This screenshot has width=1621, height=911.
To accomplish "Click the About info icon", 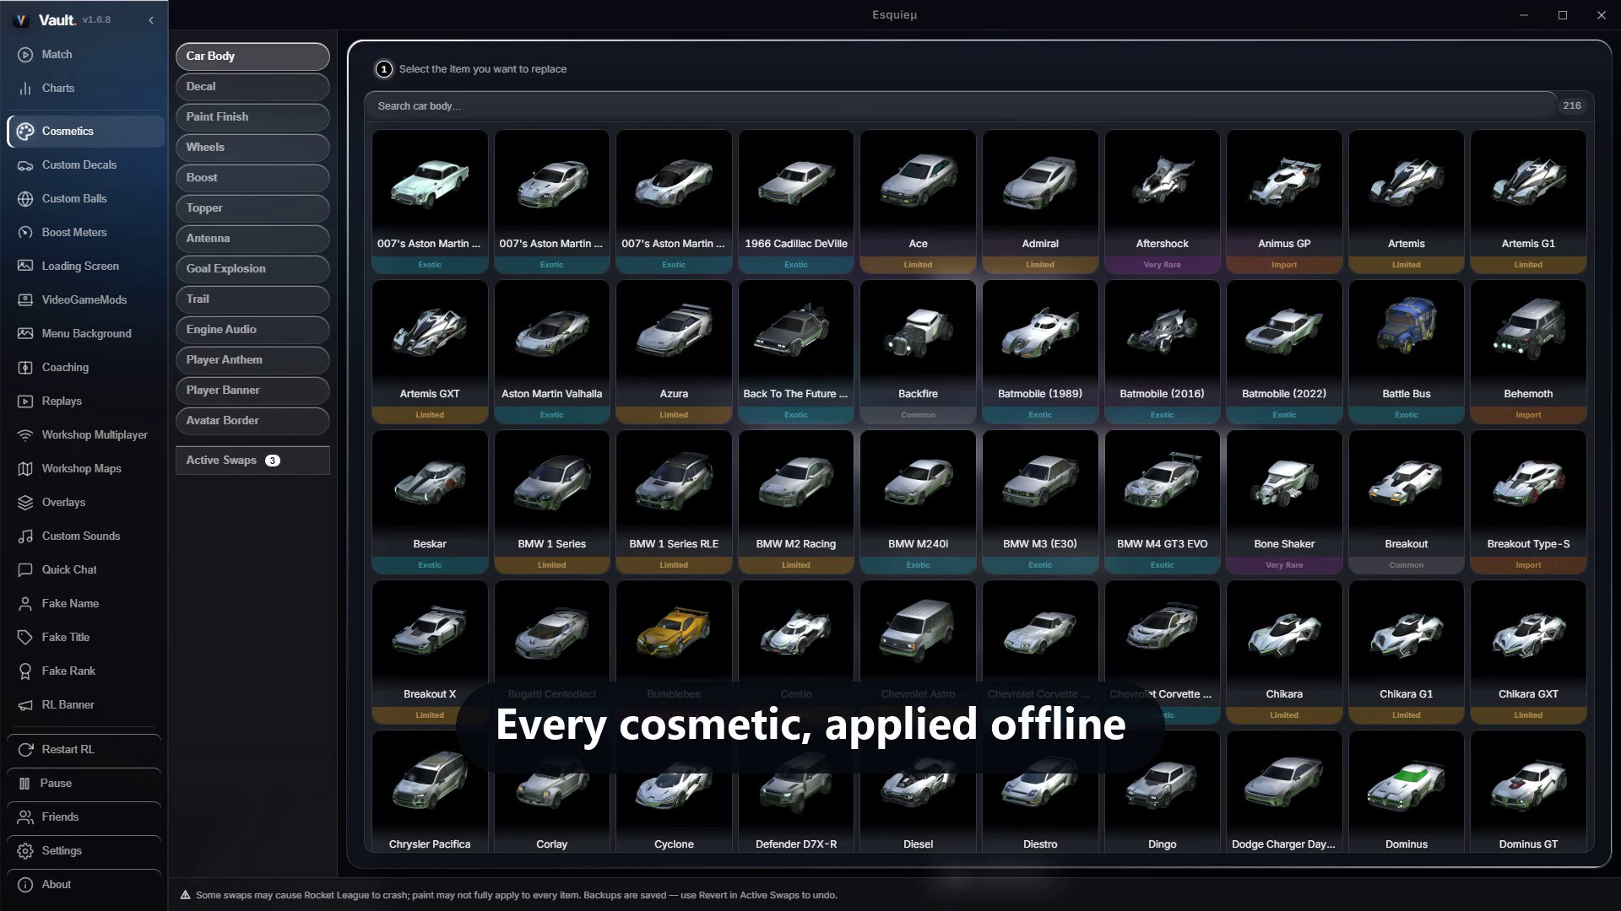I will tap(25, 884).
